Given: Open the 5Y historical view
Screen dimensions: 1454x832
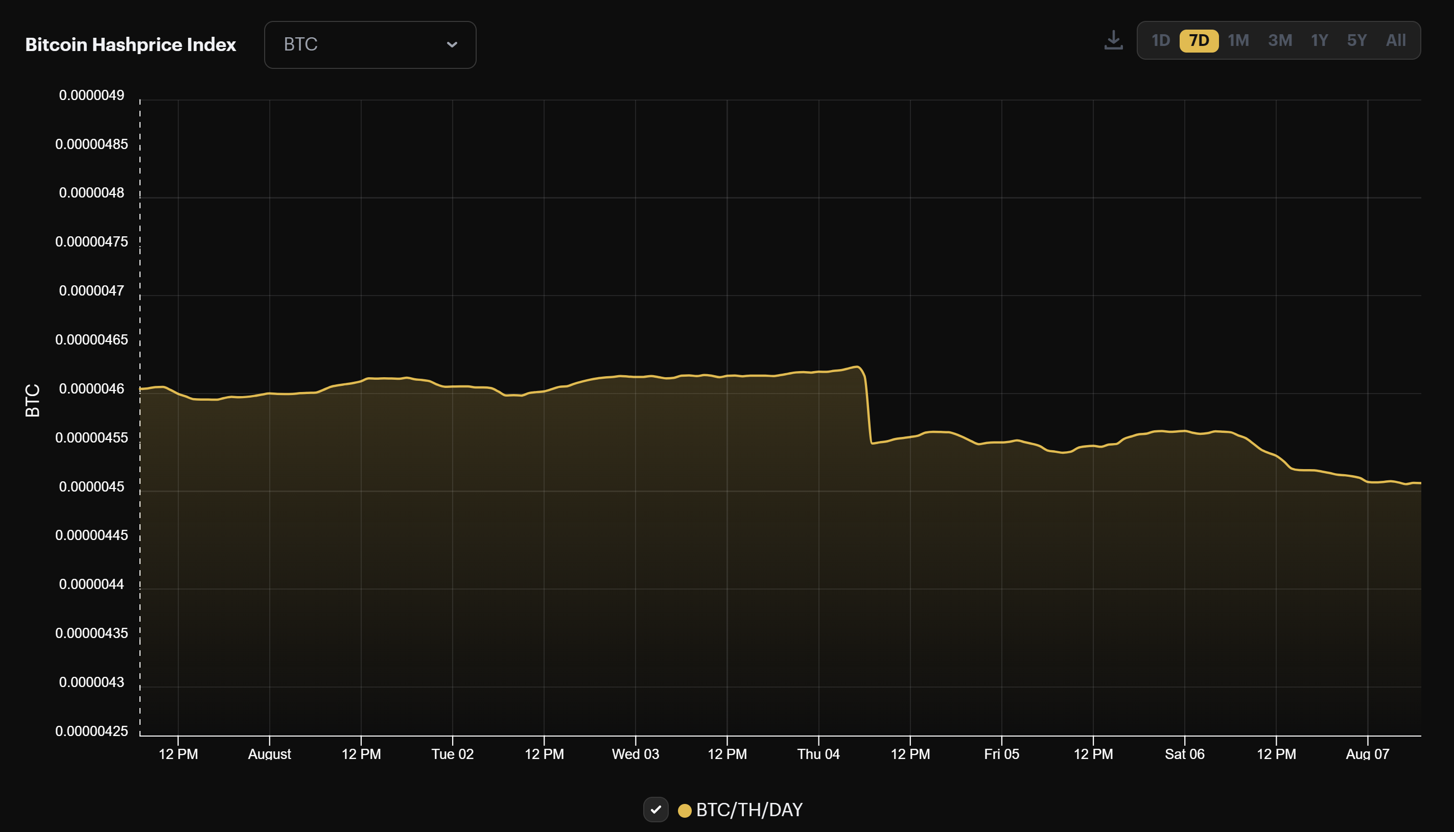Looking at the screenshot, I should [1356, 40].
